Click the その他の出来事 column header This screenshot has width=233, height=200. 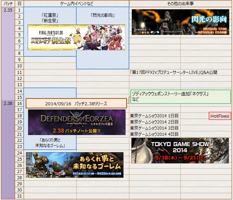click(180, 3)
